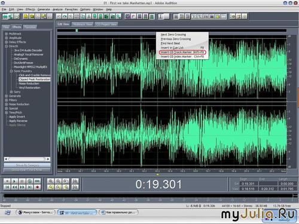Pause playback using the Pause button

(22, 181)
